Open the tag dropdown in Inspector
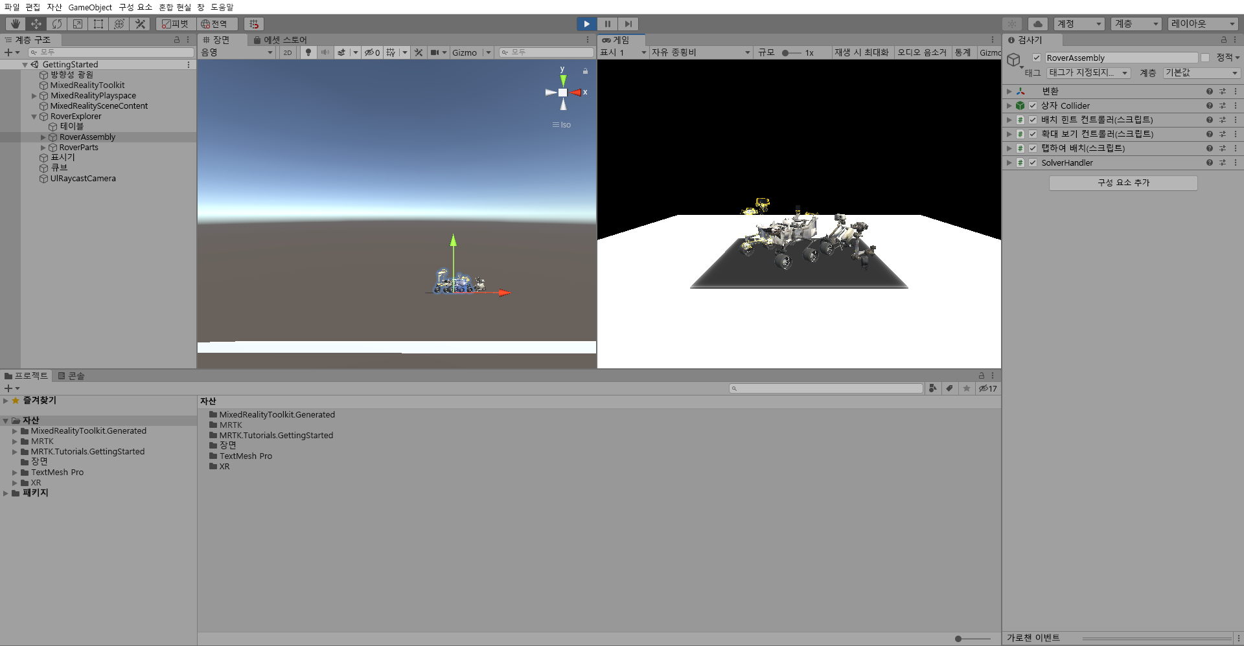Image resolution: width=1244 pixels, height=646 pixels. click(1088, 73)
